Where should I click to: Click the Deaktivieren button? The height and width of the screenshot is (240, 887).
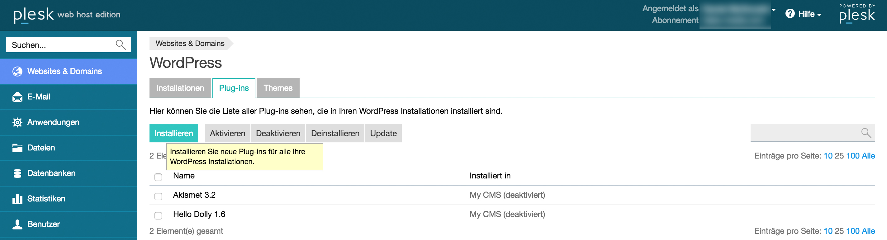coord(278,133)
